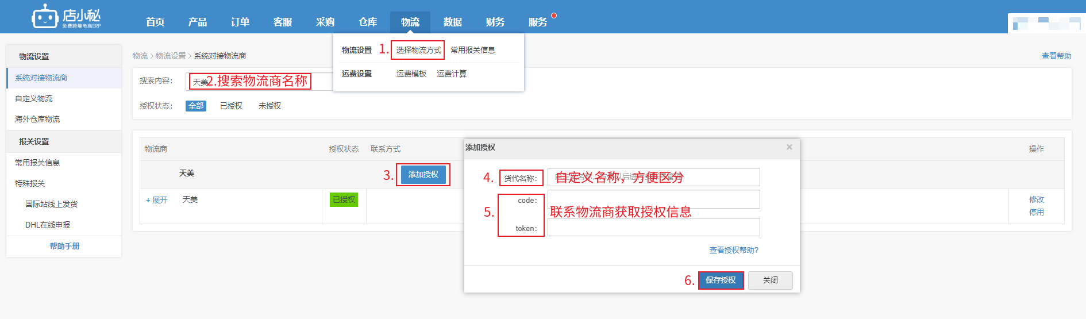Click the 添加授权 button for 天美
The height and width of the screenshot is (319, 1086).
click(423, 174)
